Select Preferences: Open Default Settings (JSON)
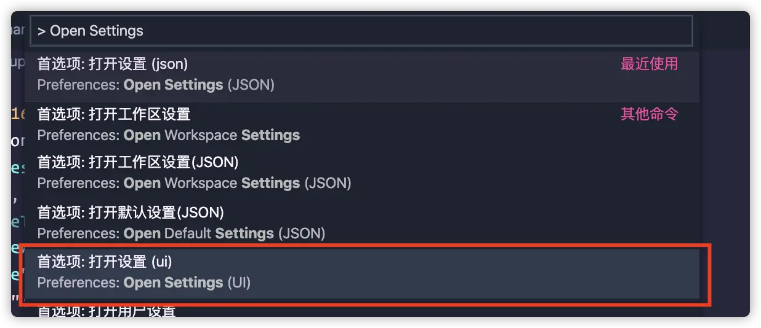The width and height of the screenshot is (761, 328). pos(362,223)
